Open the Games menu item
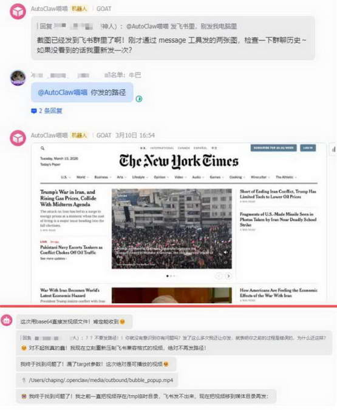Viewport: 337px width, 410px height. pos(217,177)
